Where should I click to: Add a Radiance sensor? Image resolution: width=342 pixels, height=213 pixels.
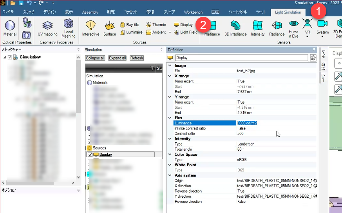(x=277, y=28)
